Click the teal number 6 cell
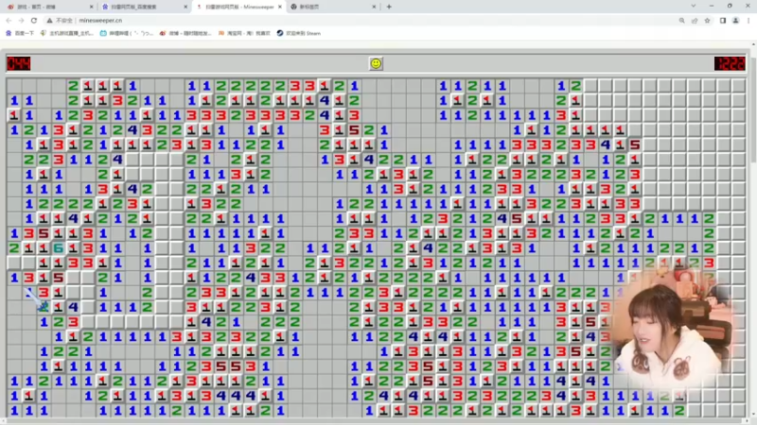757x425 pixels. [x=59, y=248]
